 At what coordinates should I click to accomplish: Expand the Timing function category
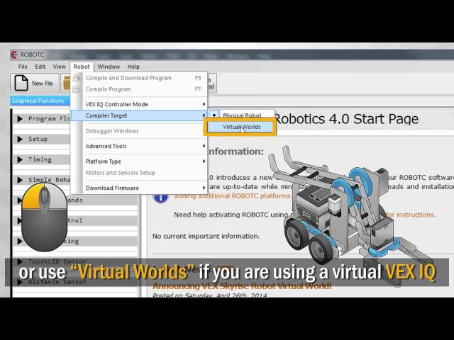[x=20, y=159]
